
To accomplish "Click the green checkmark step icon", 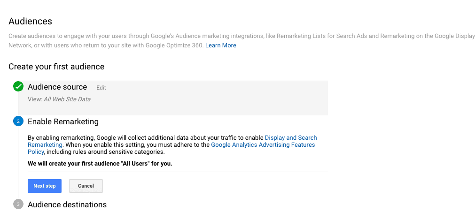I will pyautogui.click(x=18, y=86).
